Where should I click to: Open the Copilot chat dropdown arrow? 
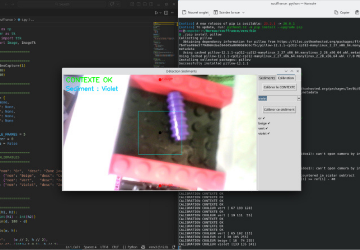(x=118, y=4)
